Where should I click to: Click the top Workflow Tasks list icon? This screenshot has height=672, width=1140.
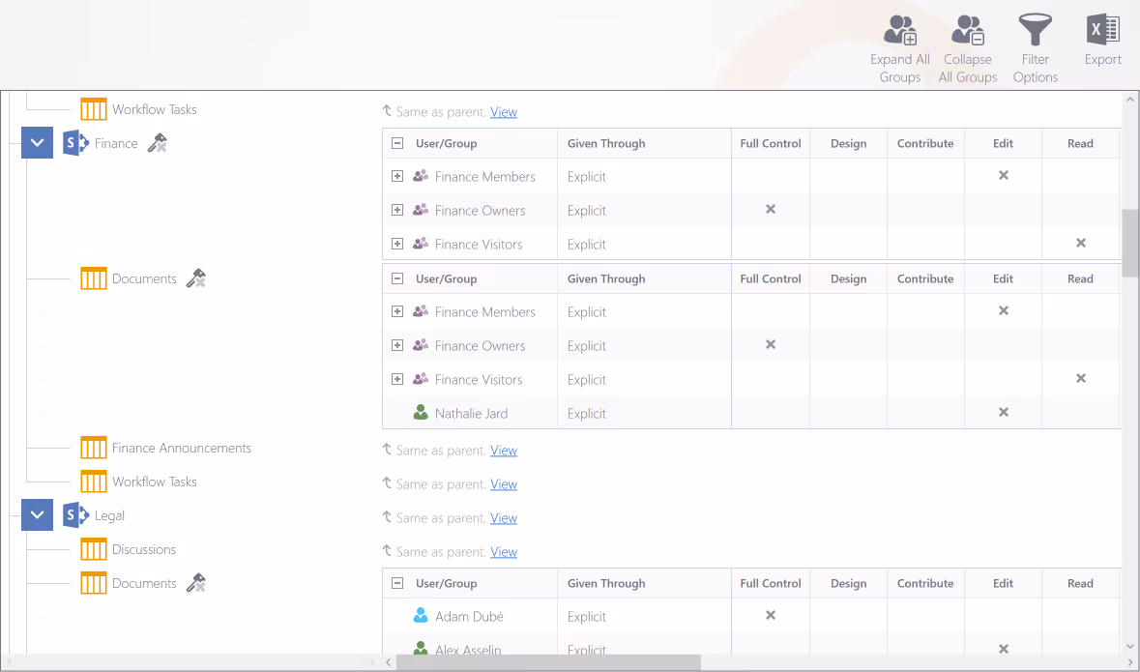(x=93, y=110)
